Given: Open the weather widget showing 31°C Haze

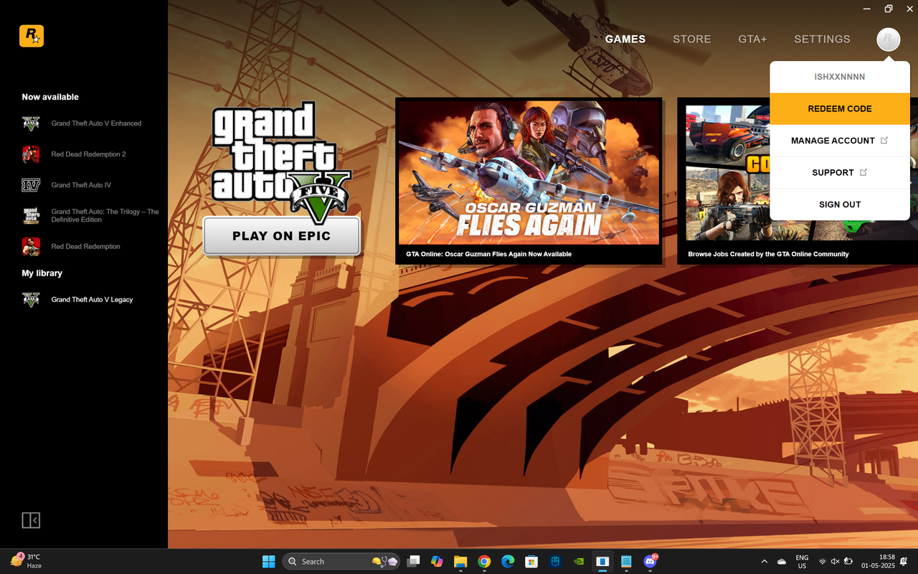Looking at the screenshot, I should pyautogui.click(x=26, y=561).
